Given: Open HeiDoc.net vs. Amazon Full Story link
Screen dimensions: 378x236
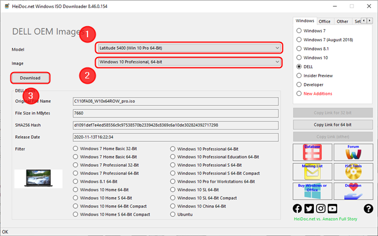Looking at the screenshot, I should tap(325, 219).
